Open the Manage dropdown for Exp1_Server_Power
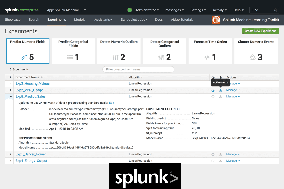Viewport: 284px width, 189px height. (x=233, y=154)
